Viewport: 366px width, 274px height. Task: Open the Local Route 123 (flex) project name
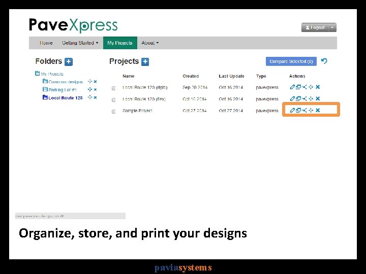click(x=144, y=99)
